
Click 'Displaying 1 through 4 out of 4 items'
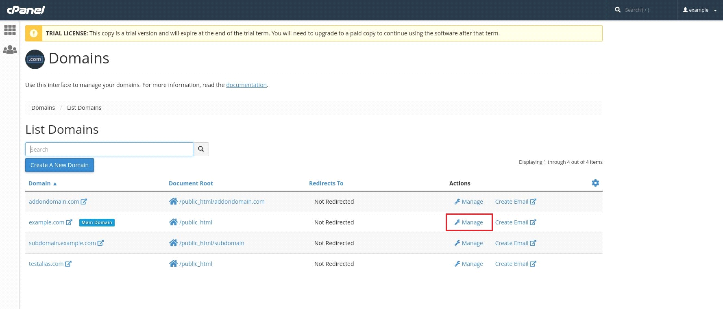pyautogui.click(x=561, y=162)
